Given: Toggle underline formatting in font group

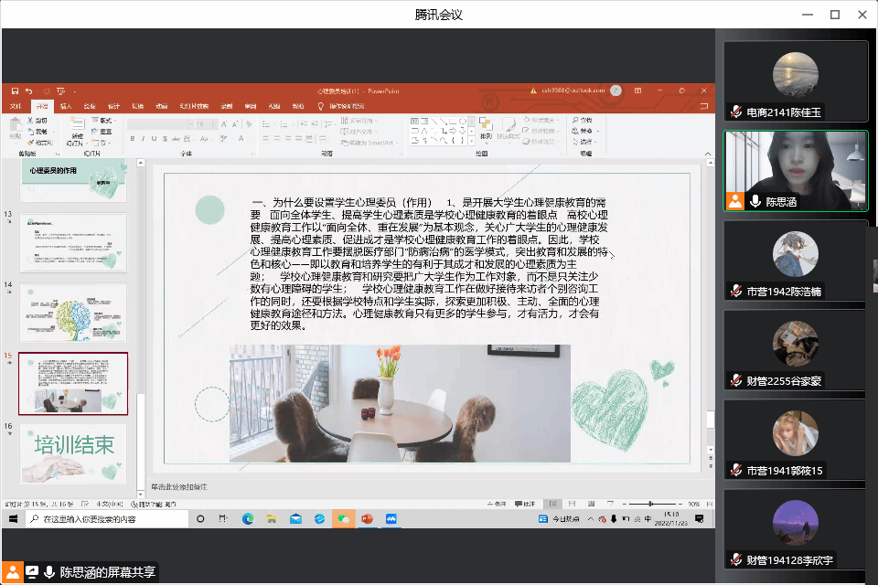Looking at the screenshot, I should pyautogui.click(x=155, y=139).
